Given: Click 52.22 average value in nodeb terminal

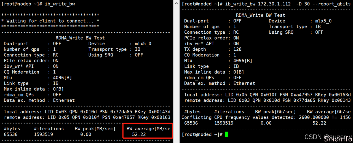Looking at the screenshot, I should tap(139, 134).
